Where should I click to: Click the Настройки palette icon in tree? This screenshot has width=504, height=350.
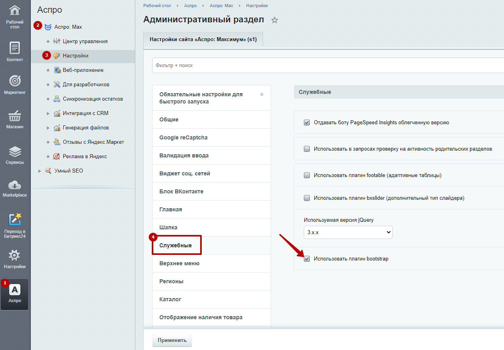click(56, 56)
